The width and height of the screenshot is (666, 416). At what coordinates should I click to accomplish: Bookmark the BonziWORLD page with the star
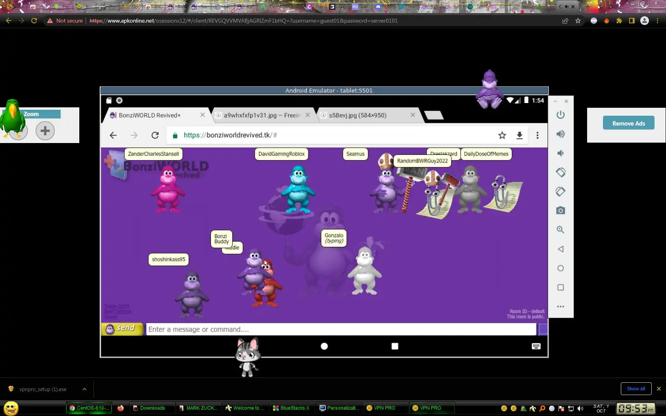point(502,135)
